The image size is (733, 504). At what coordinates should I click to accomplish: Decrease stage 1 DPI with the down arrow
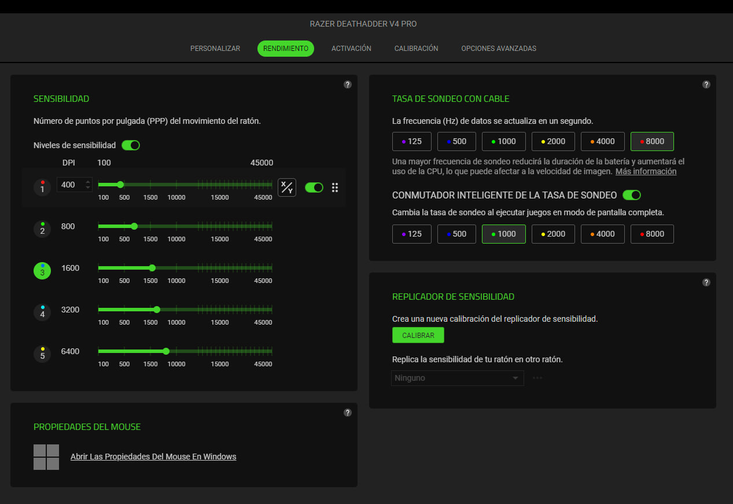click(88, 187)
